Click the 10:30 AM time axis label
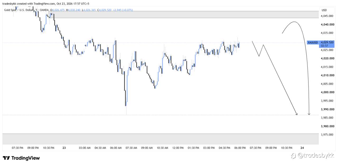The width and height of the screenshot is (338, 165). tap(162, 148)
